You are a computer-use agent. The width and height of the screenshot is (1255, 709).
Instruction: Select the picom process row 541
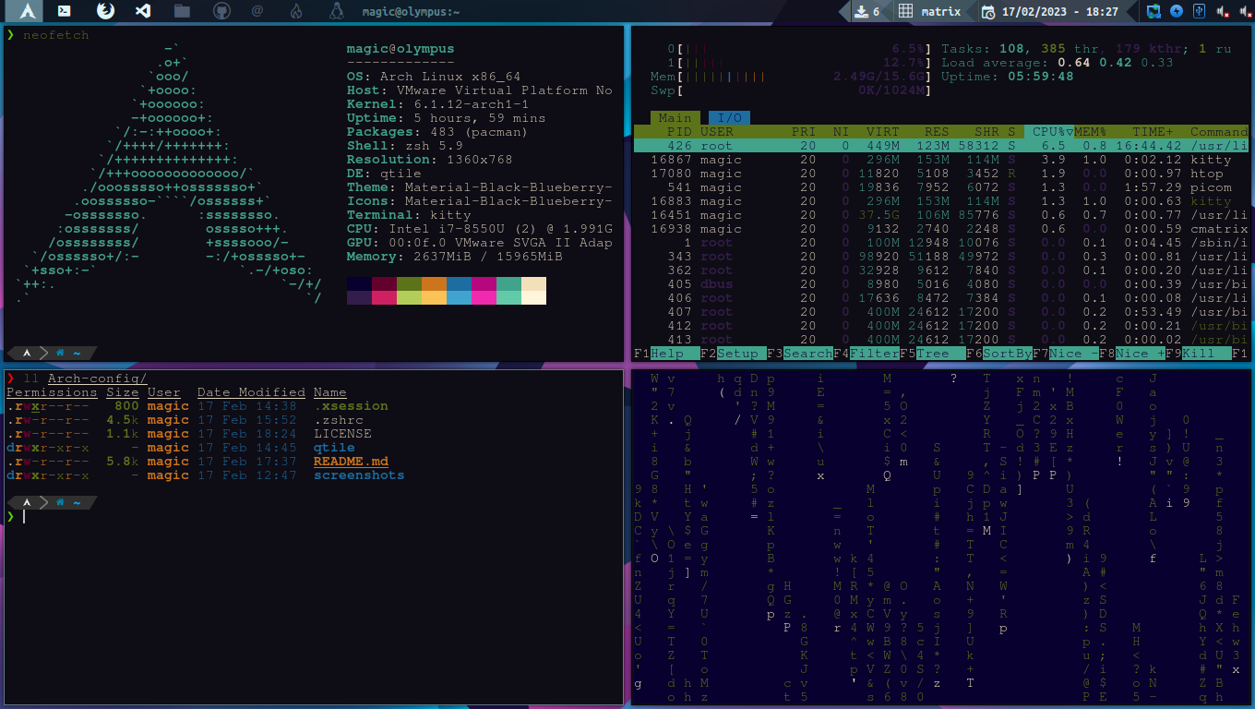click(x=940, y=187)
